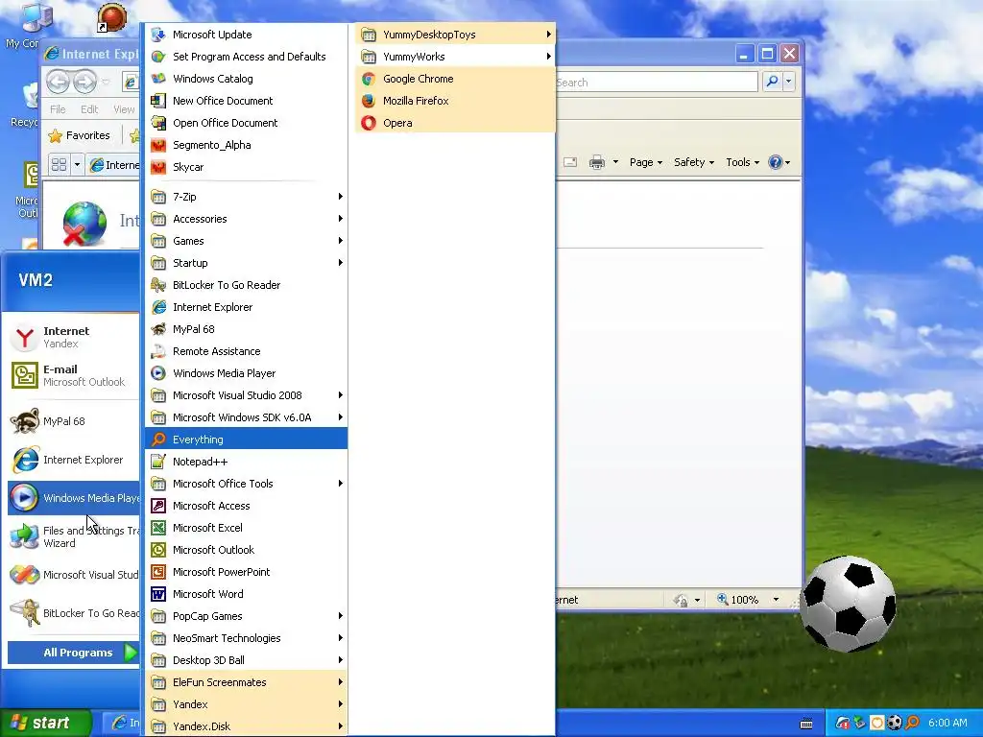Image resolution: width=983 pixels, height=737 pixels.
Task: Expand Microsoft Visual Studio 2008 folder
Action: click(246, 395)
